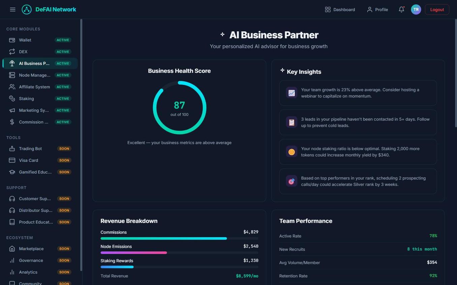Image resolution: width=457 pixels, height=285 pixels.
Task: Click the TR user avatar
Action: [x=416, y=9]
